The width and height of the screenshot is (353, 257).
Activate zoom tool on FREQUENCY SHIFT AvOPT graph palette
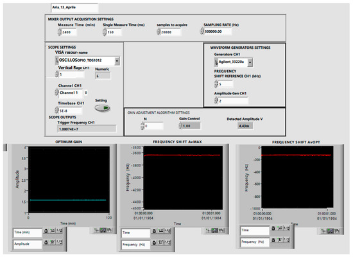(x=331, y=231)
